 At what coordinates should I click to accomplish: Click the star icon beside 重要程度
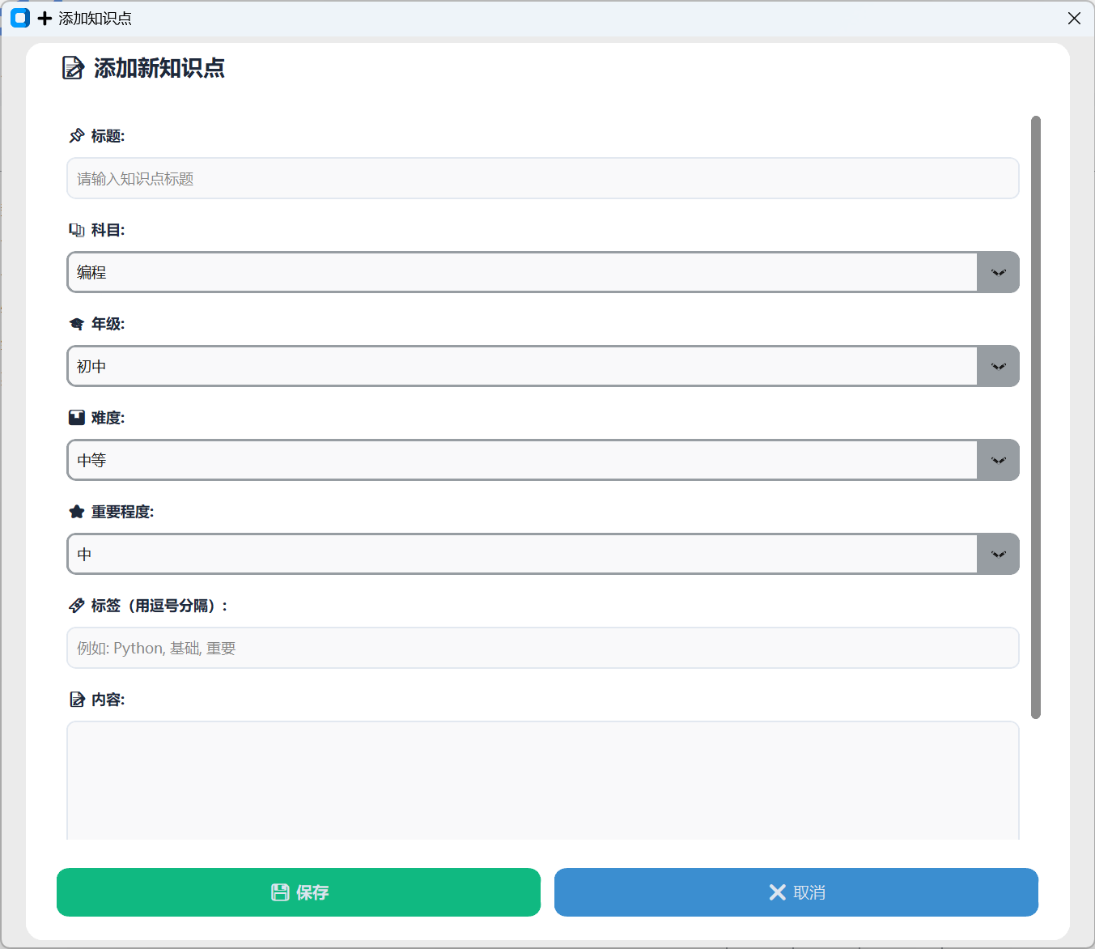pyautogui.click(x=77, y=512)
